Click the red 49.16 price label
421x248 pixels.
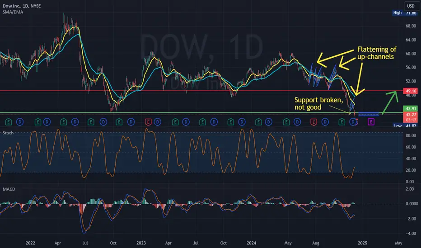click(411, 91)
